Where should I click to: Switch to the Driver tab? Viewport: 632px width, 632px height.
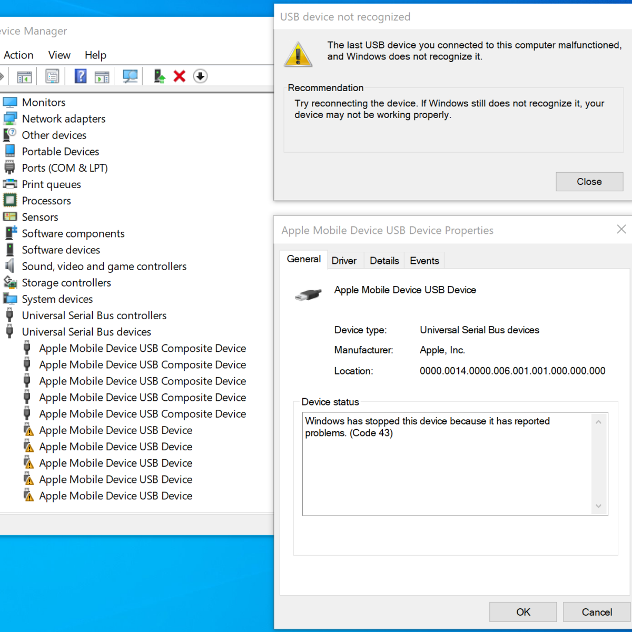pos(344,261)
